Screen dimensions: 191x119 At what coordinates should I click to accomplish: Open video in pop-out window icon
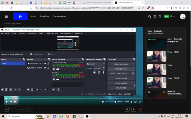[135, 102]
